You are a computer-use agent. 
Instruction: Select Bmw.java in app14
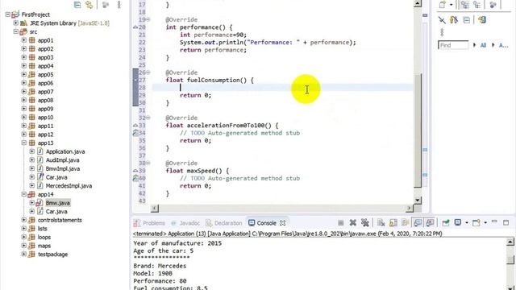[x=58, y=203]
